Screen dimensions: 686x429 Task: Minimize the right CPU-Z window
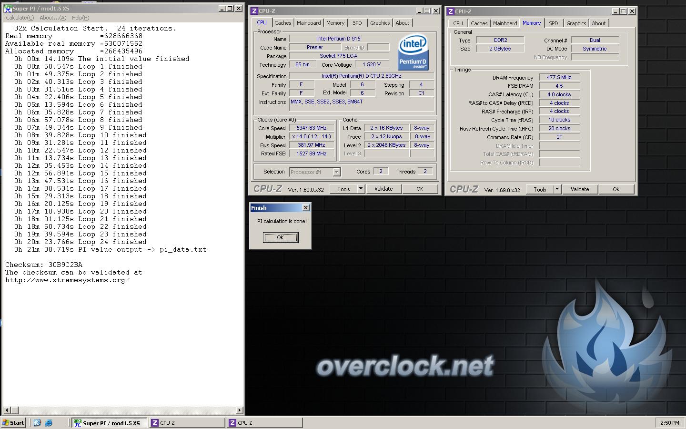tap(615, 11)
